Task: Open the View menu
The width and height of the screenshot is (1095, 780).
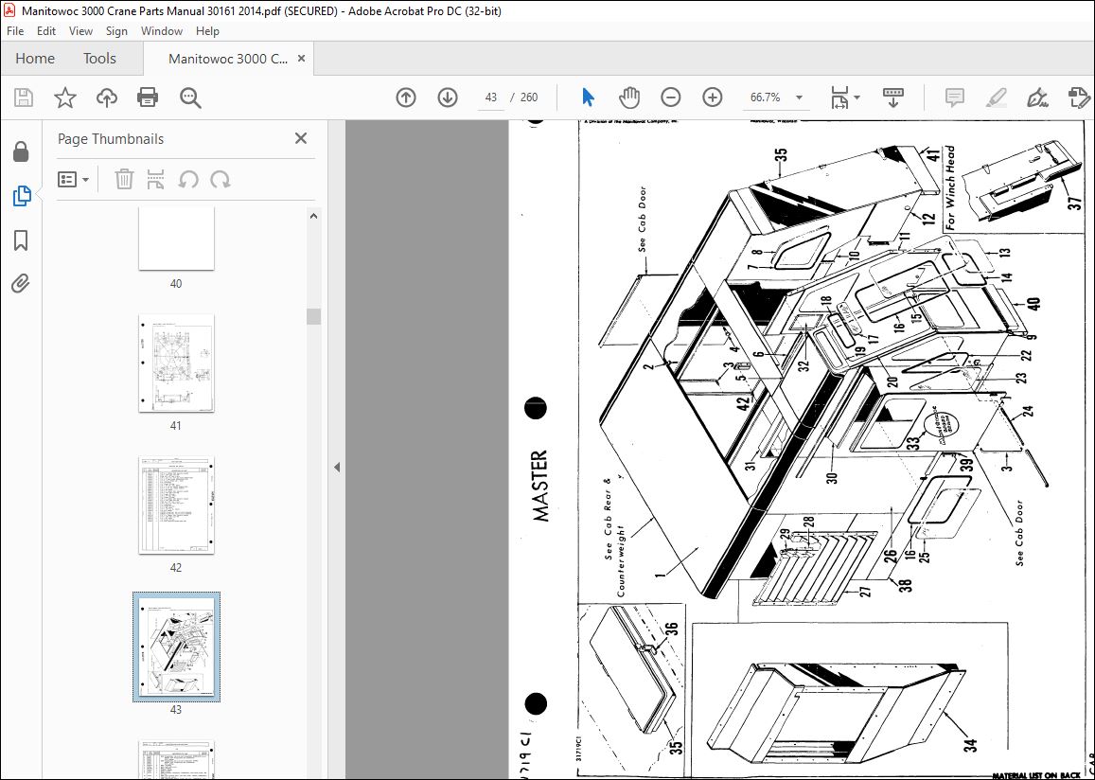Action: click(x=80, y=30)
